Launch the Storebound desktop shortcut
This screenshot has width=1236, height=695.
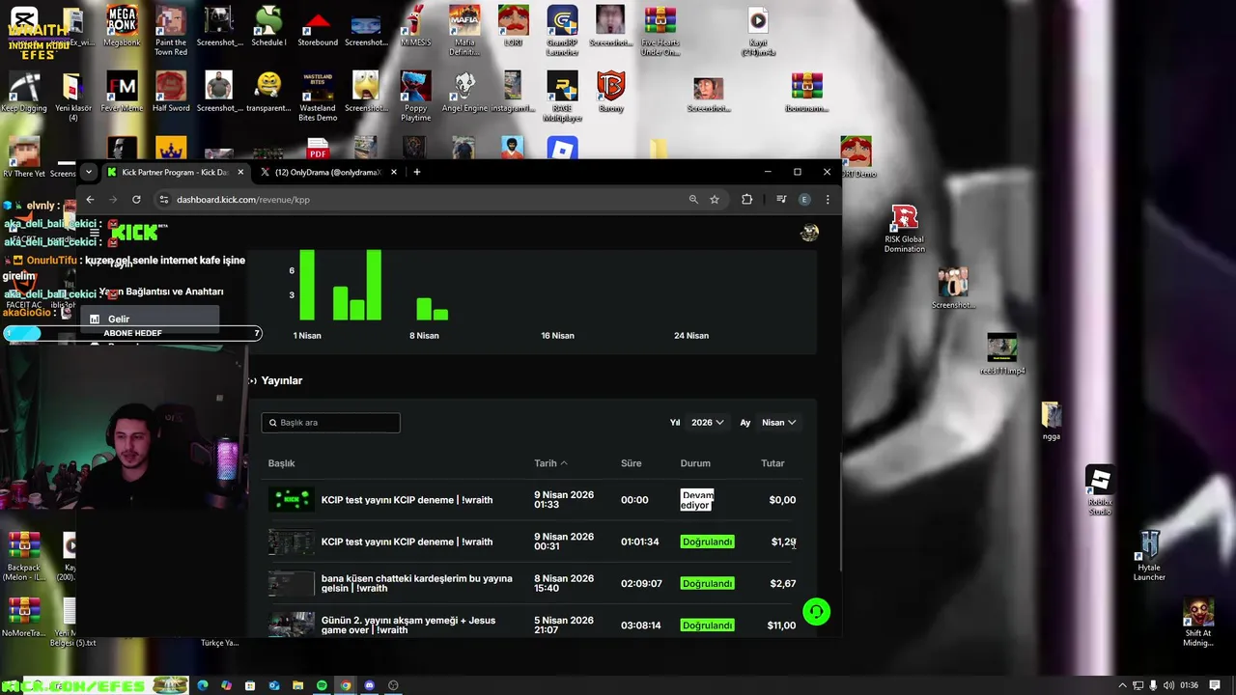pos(318,26)
